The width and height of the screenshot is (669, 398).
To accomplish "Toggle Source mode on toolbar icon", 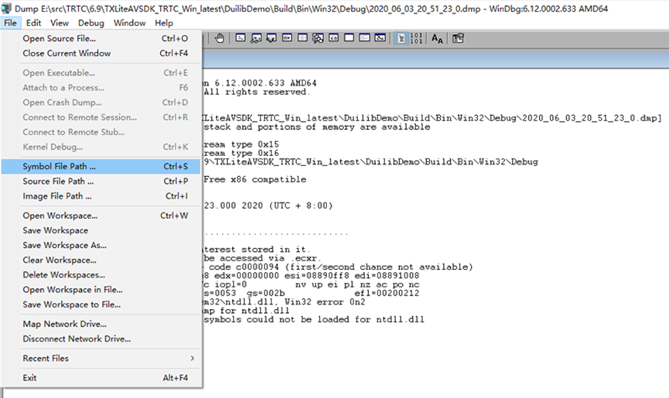I will tap(401, 39).
